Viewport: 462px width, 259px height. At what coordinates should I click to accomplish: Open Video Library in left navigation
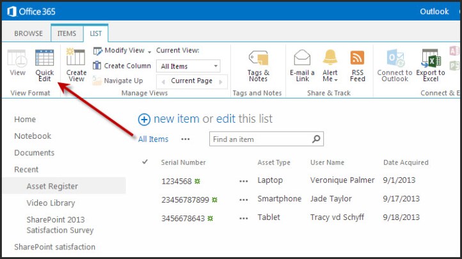pyautogui.click(x=51, y=203)
